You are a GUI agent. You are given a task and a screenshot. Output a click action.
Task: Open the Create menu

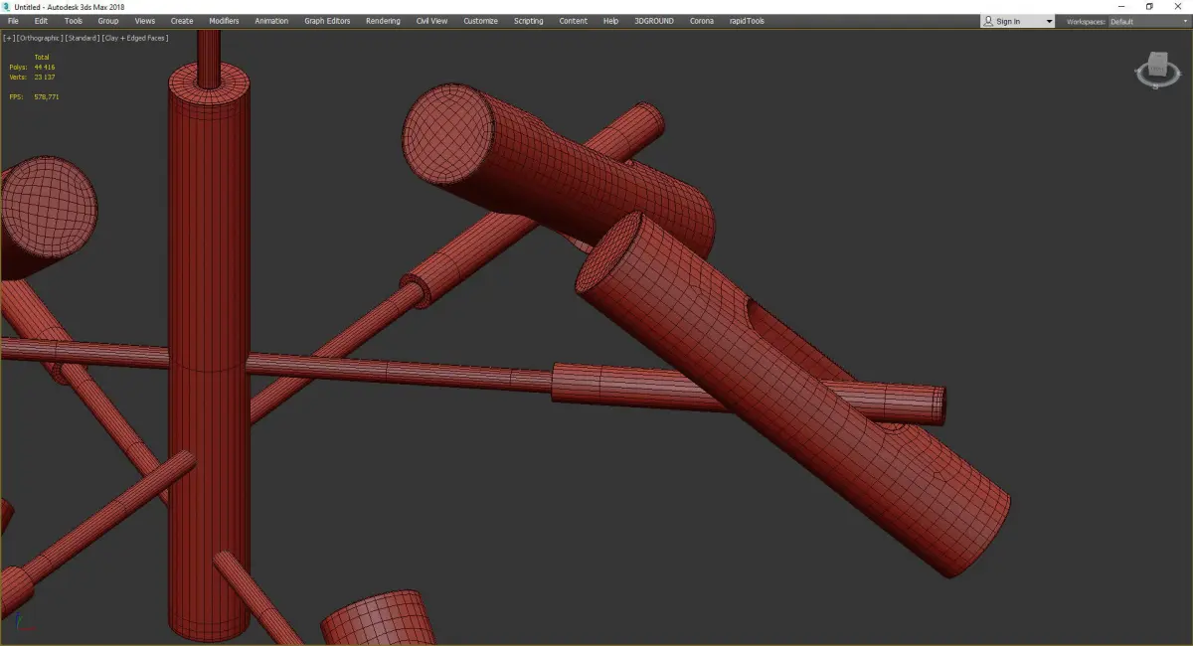(x=182, y=21)
